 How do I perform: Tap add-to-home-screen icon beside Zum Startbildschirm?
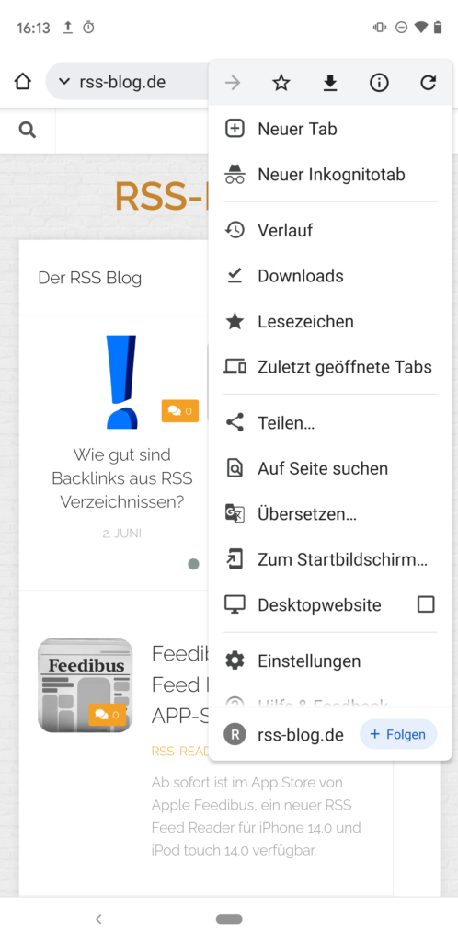235,559
